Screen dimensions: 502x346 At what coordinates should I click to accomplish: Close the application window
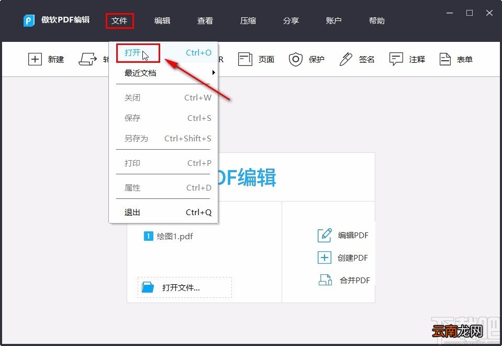point(489,13)
